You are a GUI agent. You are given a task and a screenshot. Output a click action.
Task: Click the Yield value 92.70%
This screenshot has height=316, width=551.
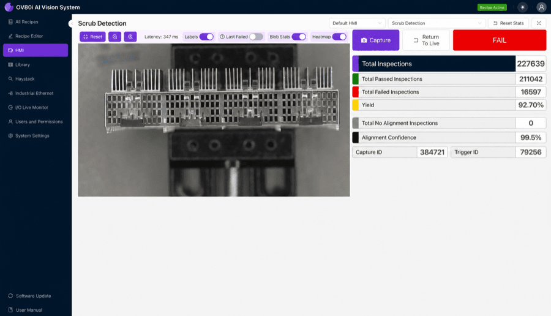(531, 105)
